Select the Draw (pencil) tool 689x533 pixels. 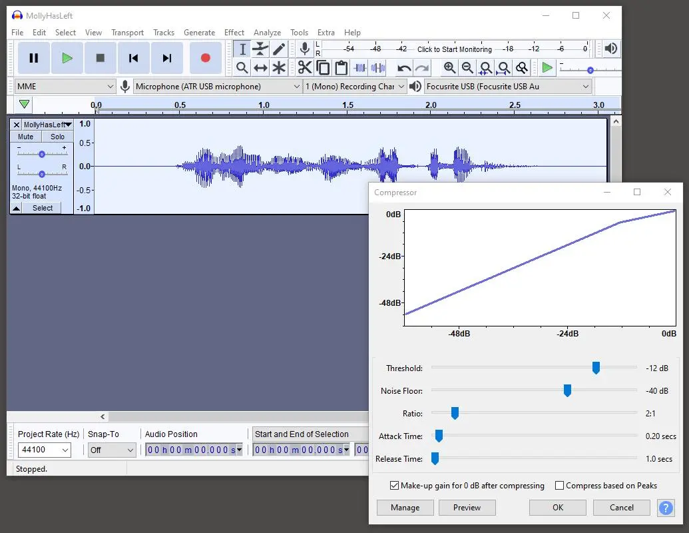tap(279, 49)
